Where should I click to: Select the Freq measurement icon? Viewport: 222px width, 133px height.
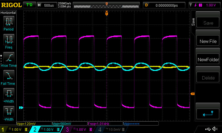coord(8,39)
